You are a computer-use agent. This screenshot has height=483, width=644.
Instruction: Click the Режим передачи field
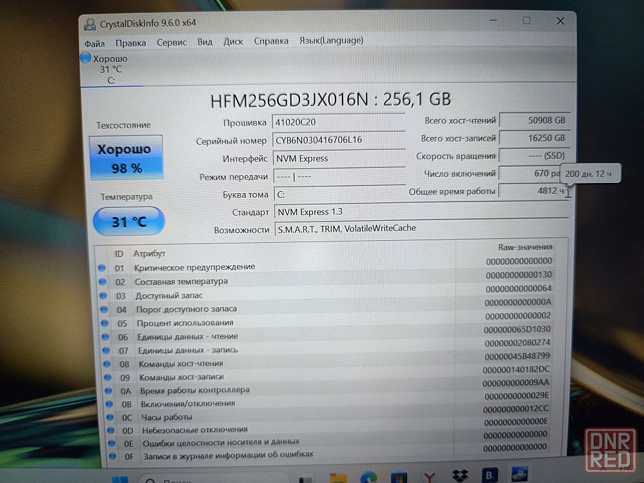tap(339, 176)
